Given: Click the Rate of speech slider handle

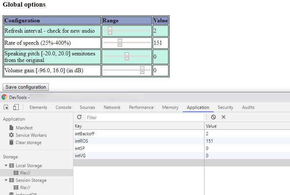Looking at the screenshot, I should 120,43.
